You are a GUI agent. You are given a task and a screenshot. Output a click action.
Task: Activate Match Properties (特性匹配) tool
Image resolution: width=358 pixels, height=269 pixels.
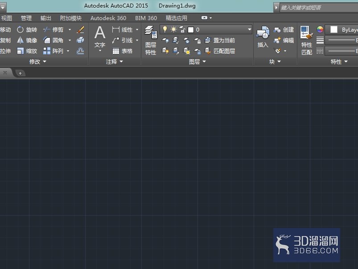click(x=307, y=41)
